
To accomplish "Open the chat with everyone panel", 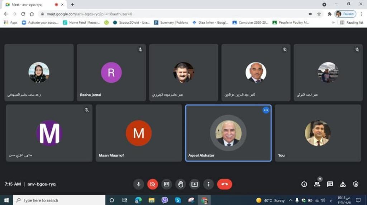I will pos(330,184).
